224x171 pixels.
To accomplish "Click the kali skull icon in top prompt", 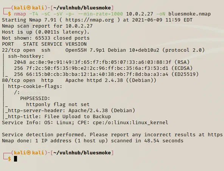I will click(x=29, y=8).
